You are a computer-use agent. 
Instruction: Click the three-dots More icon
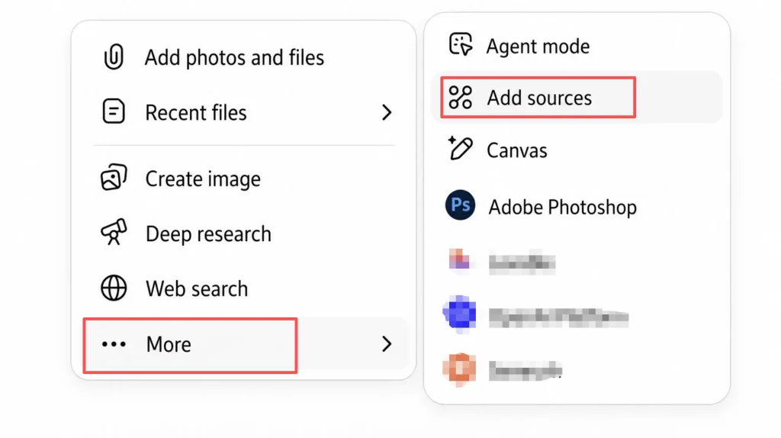(114, 344)
